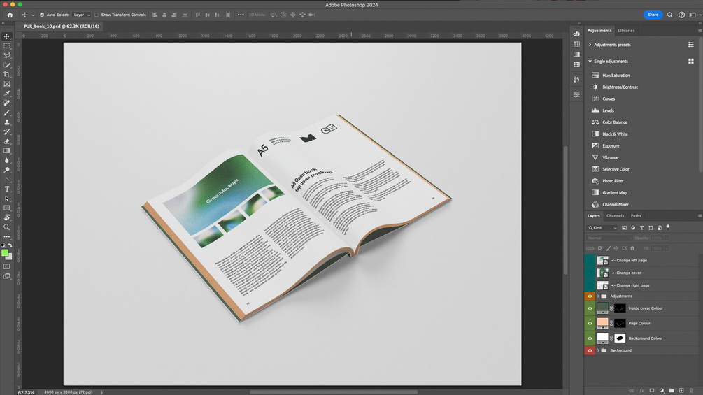Select the Blur tool
Screen dimensions: 703x395
(x=7, y=160)
